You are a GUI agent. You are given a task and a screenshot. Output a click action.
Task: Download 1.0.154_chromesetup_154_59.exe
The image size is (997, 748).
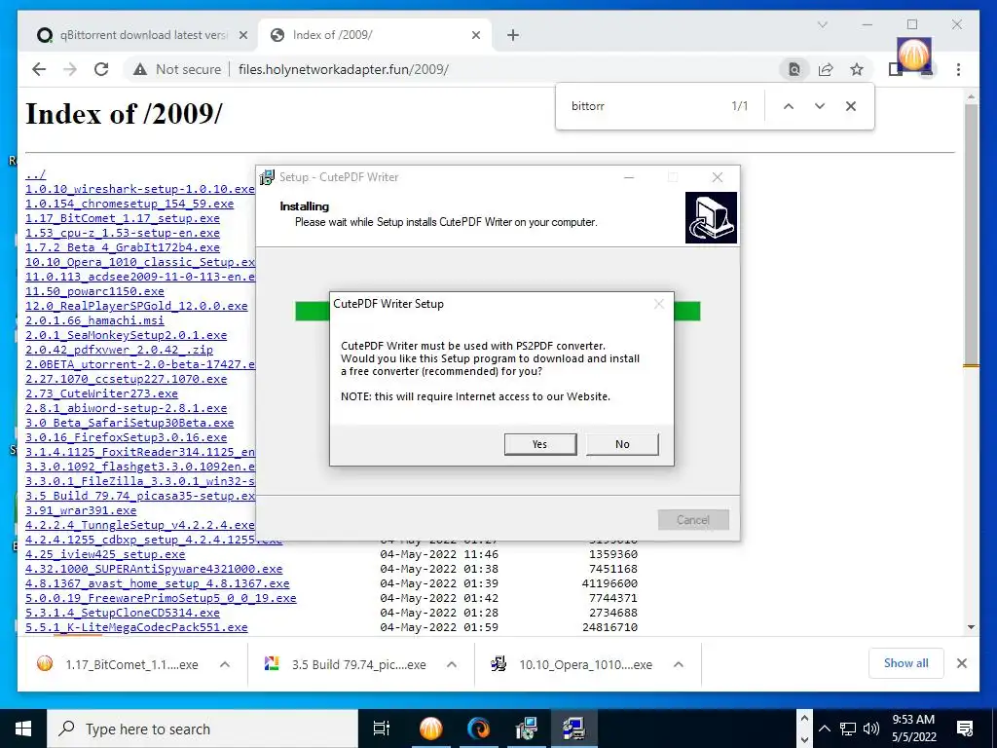pyautogui.click(x=129, y=204)
